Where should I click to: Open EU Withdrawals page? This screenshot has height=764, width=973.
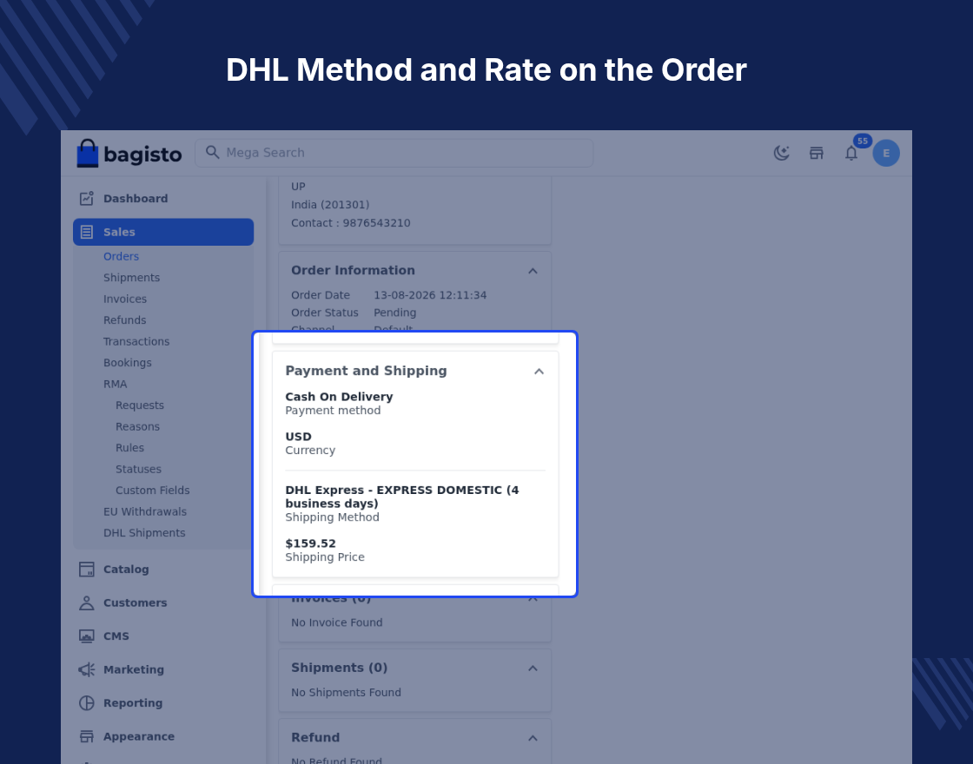tap(144, 511)
